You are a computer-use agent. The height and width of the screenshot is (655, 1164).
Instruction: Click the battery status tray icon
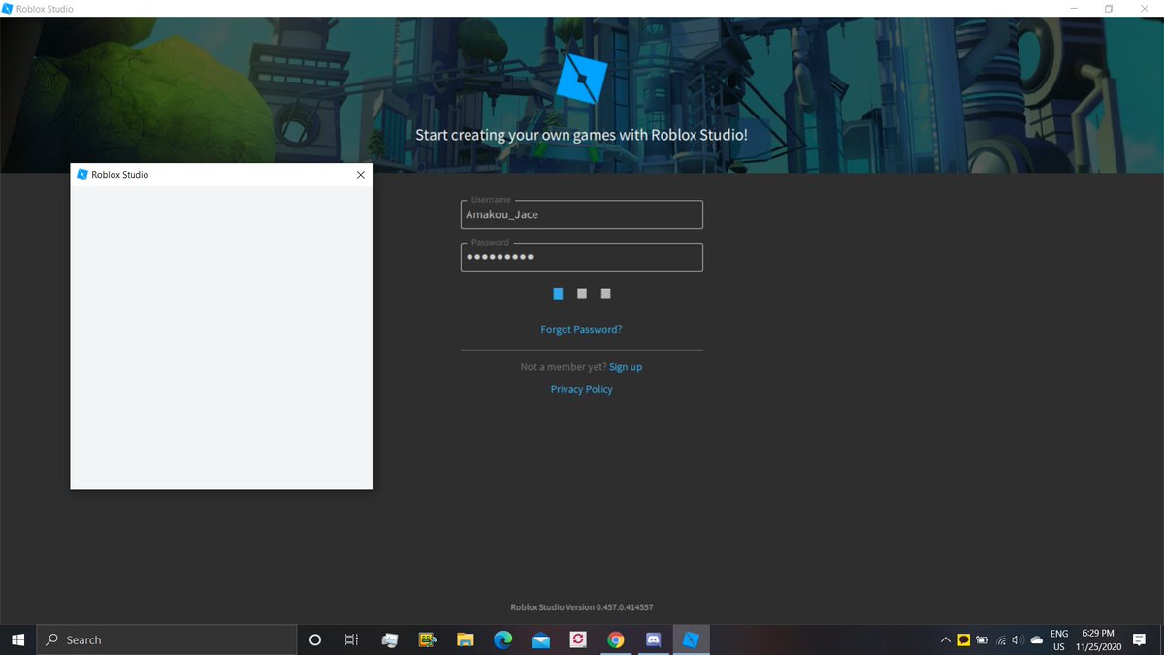tap(982, 640)
